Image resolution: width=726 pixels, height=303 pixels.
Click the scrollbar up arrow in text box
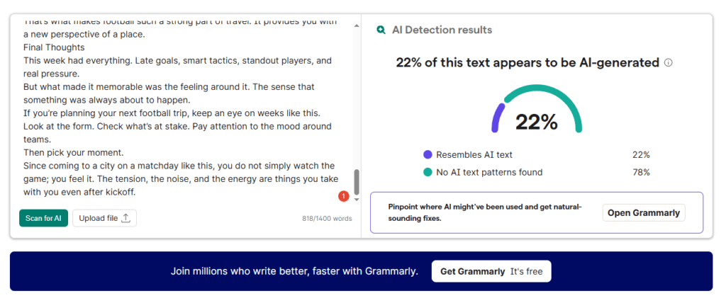point(357,21)
